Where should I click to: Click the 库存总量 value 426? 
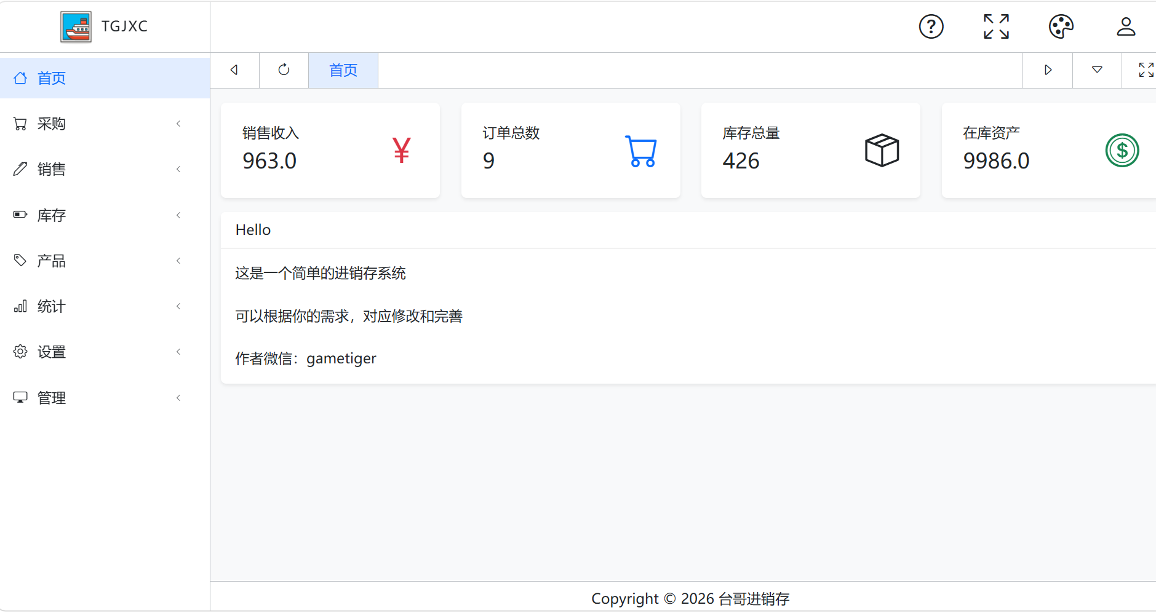pos(741,161)
